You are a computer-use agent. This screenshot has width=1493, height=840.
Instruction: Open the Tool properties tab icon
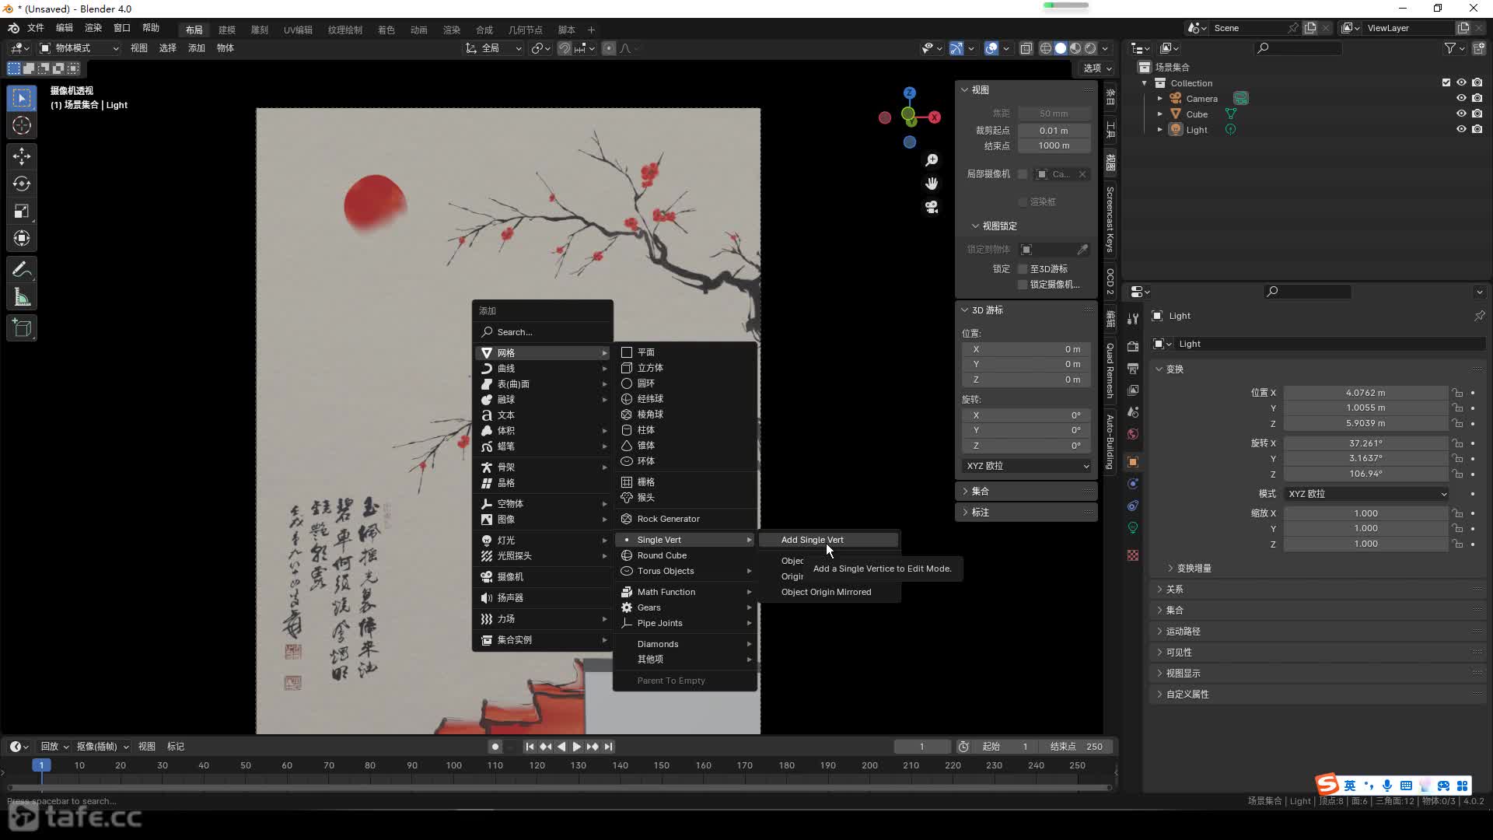point(1133,319)
